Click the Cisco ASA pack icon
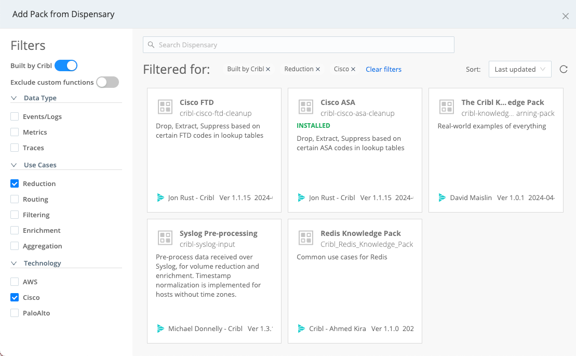 [306, 107]
